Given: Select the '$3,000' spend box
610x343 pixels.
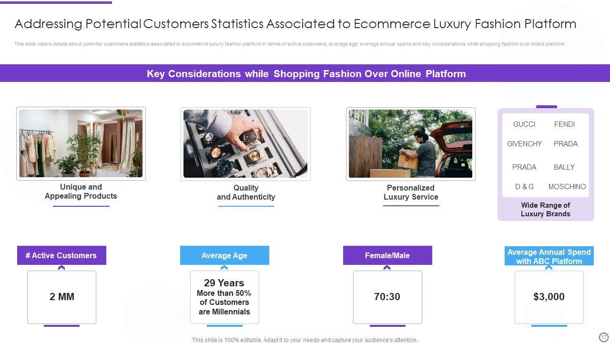Looking at the screenshot, I should 549,297.
